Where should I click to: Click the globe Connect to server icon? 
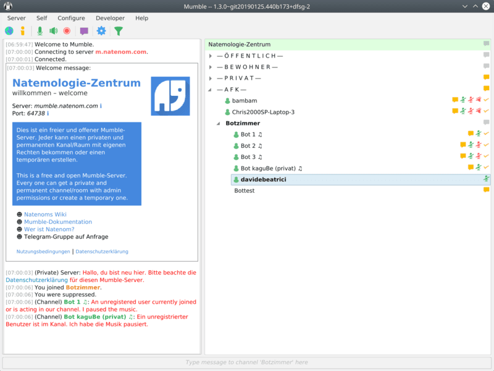(9, 31)
